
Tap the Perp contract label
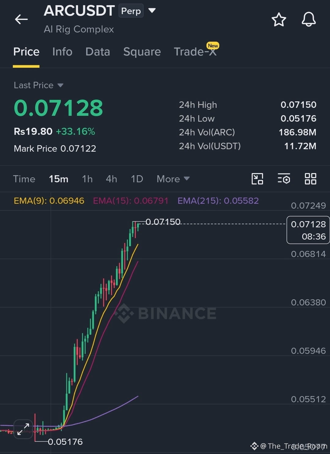(x=131, y=11)
